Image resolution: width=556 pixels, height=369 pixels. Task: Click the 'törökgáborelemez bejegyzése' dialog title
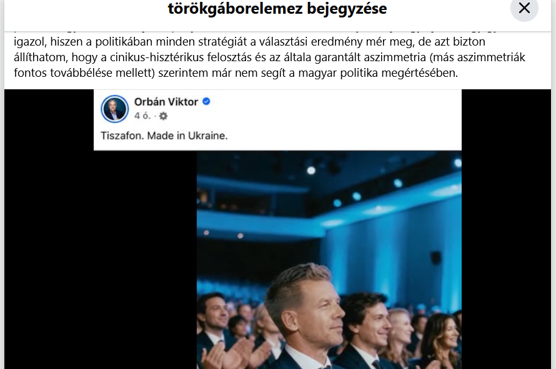point(277,9)
